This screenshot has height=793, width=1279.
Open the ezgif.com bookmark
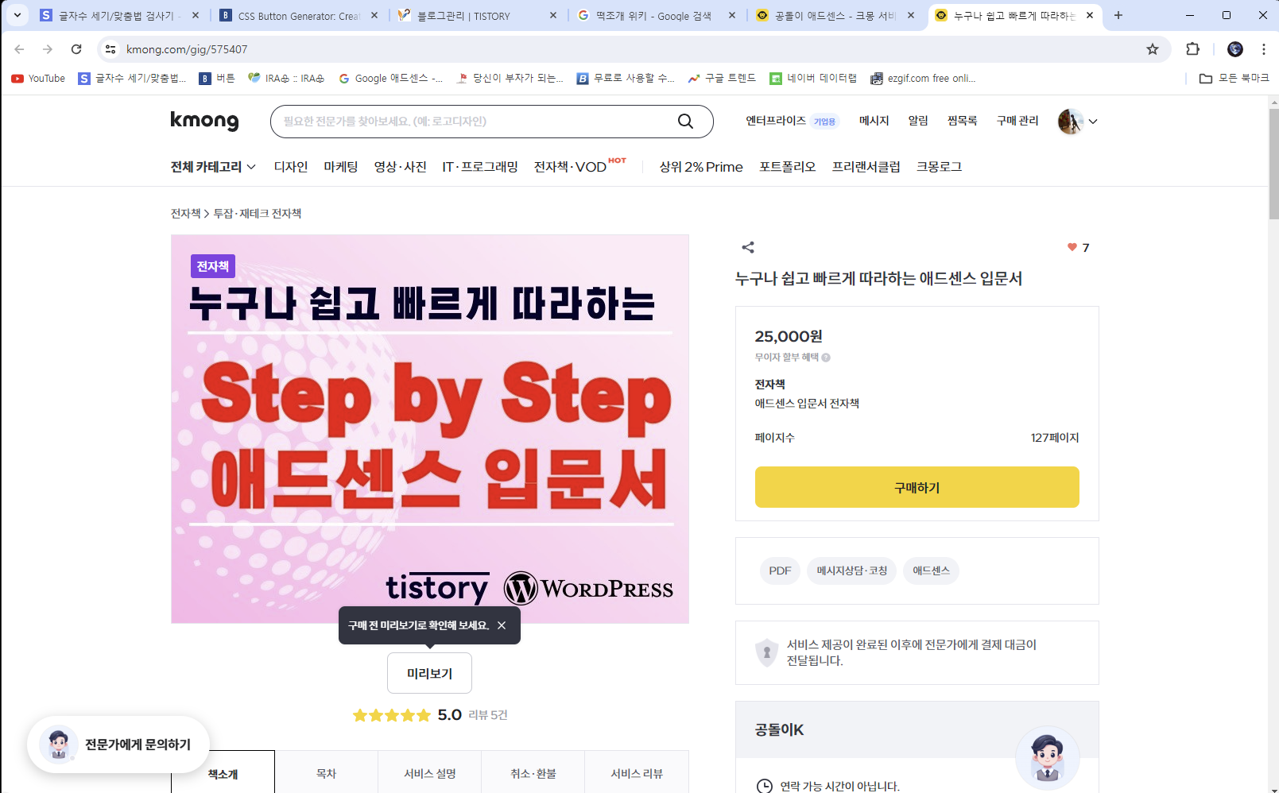(x=923, y=78)
